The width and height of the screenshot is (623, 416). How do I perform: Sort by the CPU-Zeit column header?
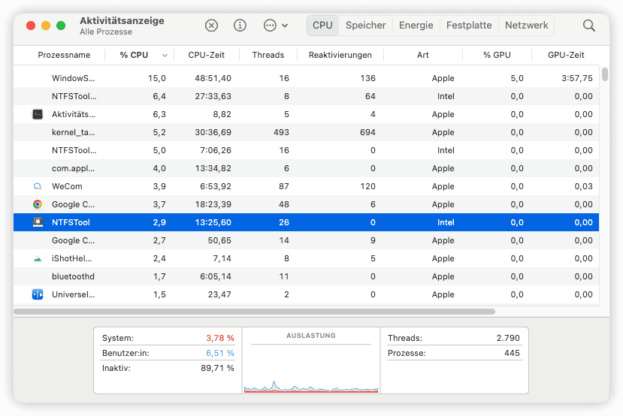click(x=206, y=55)
